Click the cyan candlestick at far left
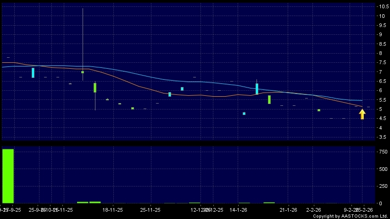Screen dimensions: 390x219 point(33,72)
